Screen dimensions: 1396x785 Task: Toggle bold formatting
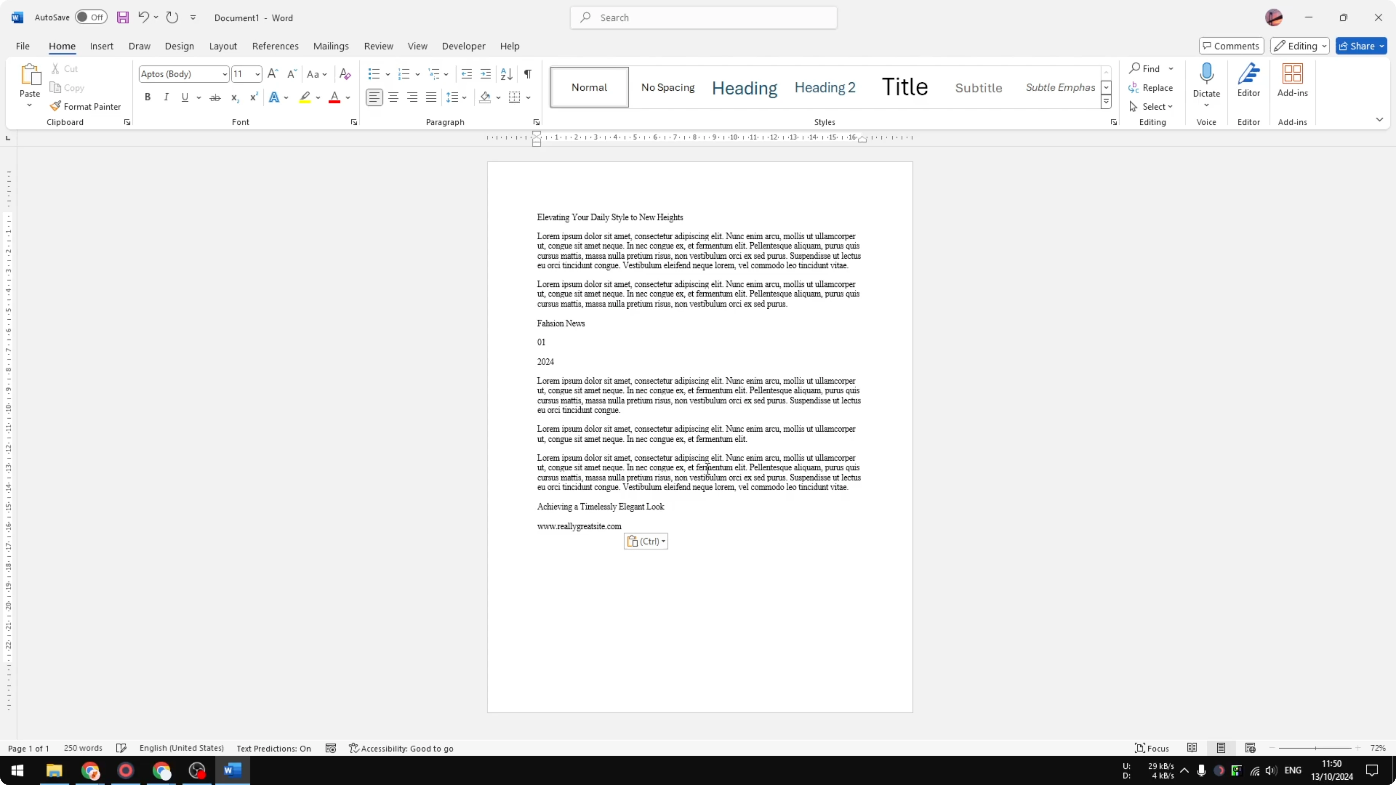148,97
